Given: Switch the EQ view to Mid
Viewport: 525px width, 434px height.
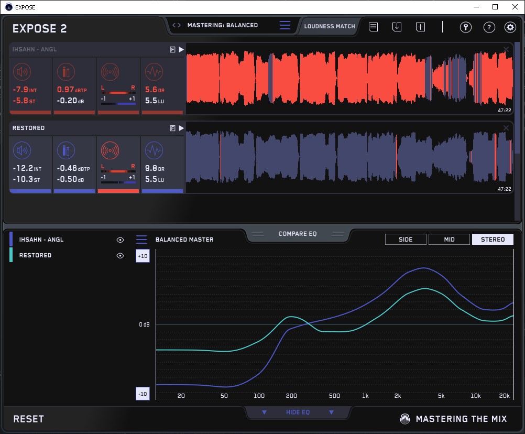Looking at the screenshot, I should click(x=449, y=240).
